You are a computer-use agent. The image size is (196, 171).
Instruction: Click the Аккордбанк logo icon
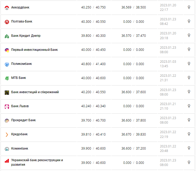[x=7, y=8]
